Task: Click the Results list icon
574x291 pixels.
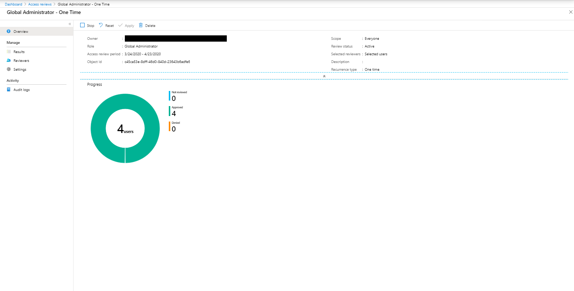Action: coord(9,52)
